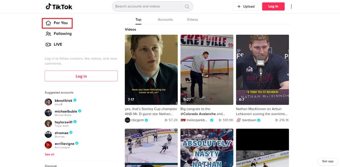Switch to the Videos tab
The image size is (340, 167).
[193, 19]
